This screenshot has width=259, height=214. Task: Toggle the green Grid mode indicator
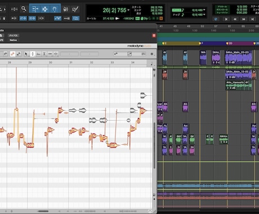(x=177, y=10)
